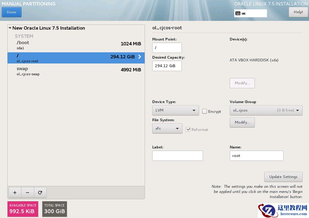The width and height of the screenshot is (309, 218).
Task: Click the 1024 MiB size value
Action: pos(131,44)
